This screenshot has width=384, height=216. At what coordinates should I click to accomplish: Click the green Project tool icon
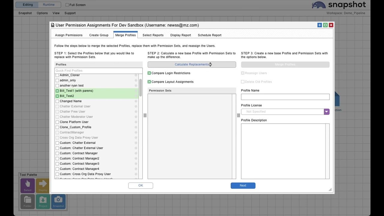43,201
